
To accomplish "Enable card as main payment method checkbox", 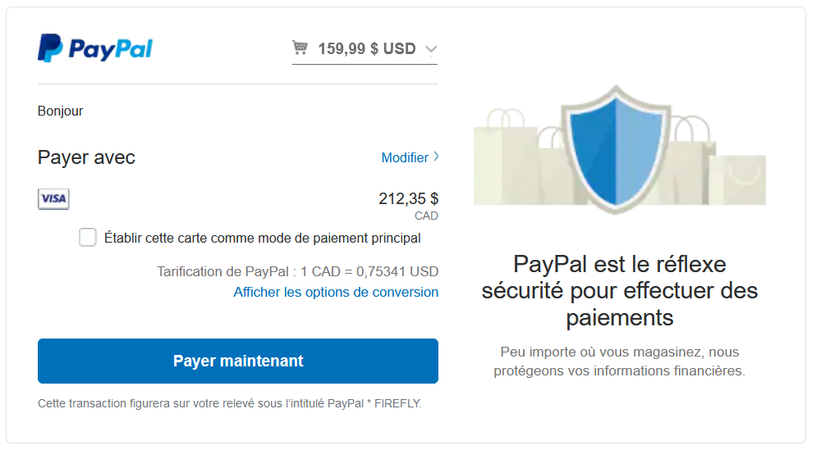I will click(x=88, y=238).
